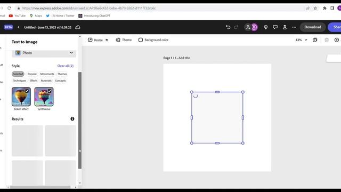341x192 pixels.
Task: Click the panel horizontal scrollbar
Action: pyautogui.click(x=40, y=187)
